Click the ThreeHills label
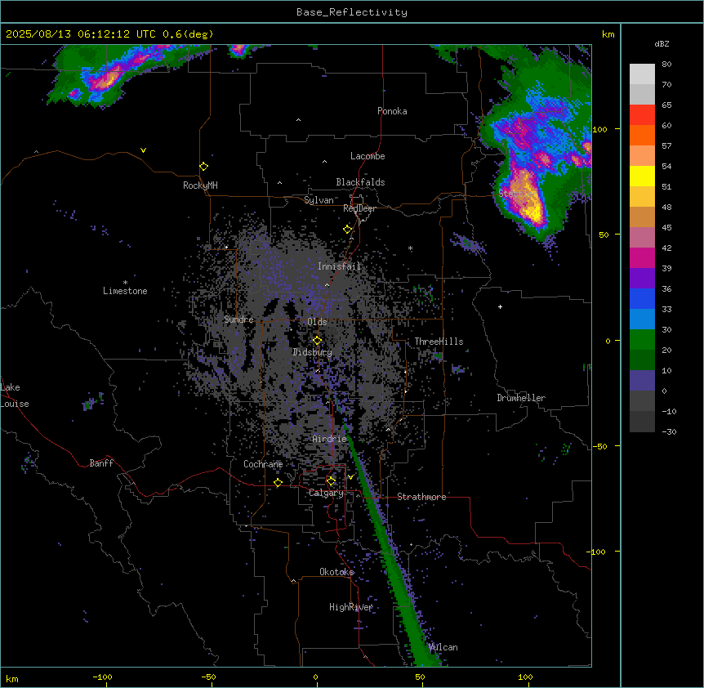Screen dimensions: 704x688 pos(439,342)
